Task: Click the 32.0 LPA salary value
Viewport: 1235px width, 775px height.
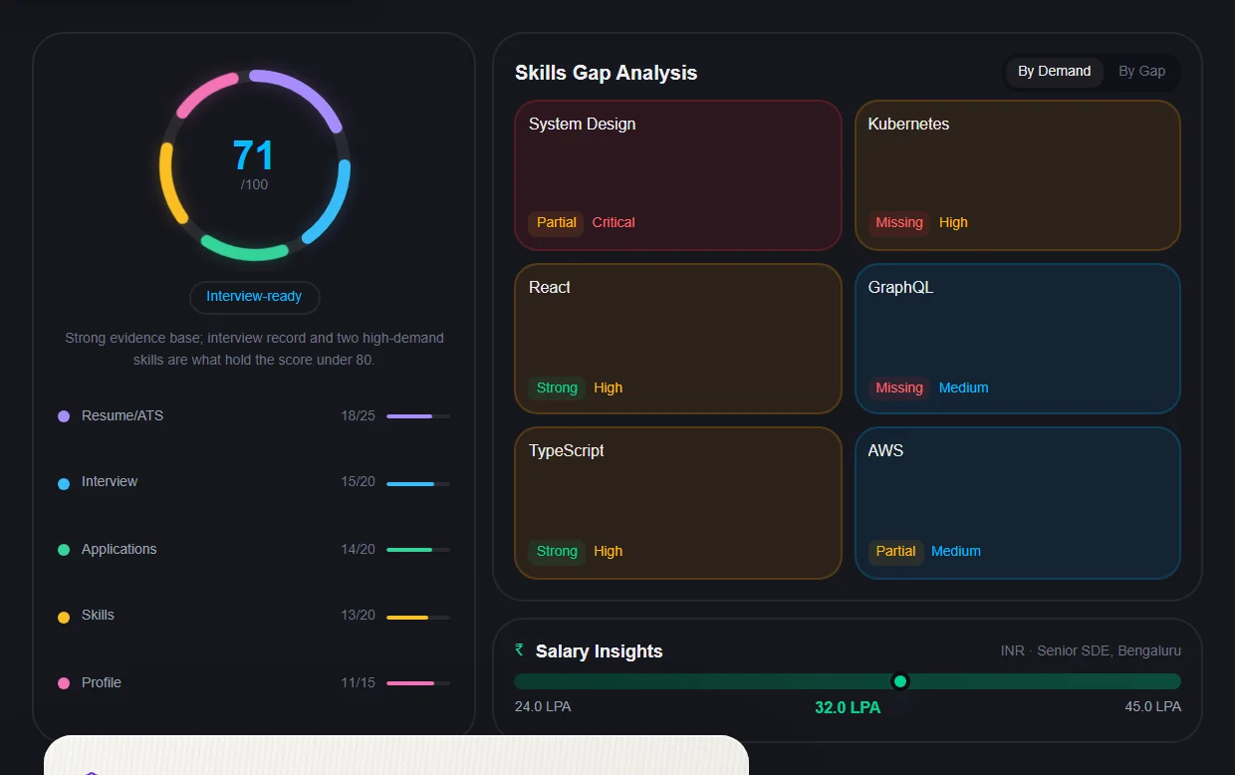Action: click(848, 707)
